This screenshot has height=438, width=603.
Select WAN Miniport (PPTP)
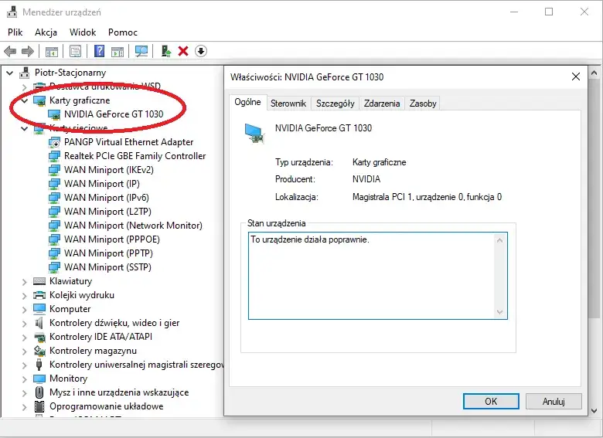tap(108, 253)
